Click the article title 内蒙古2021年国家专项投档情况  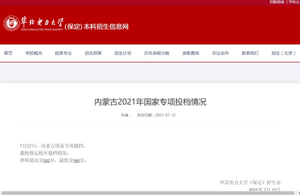[x=150, y=102]
